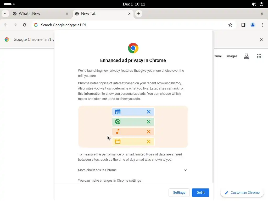The width and height of the screenshot is (268, 201).
Task: Close the Chrome window
Action: (x=262, y=14)
